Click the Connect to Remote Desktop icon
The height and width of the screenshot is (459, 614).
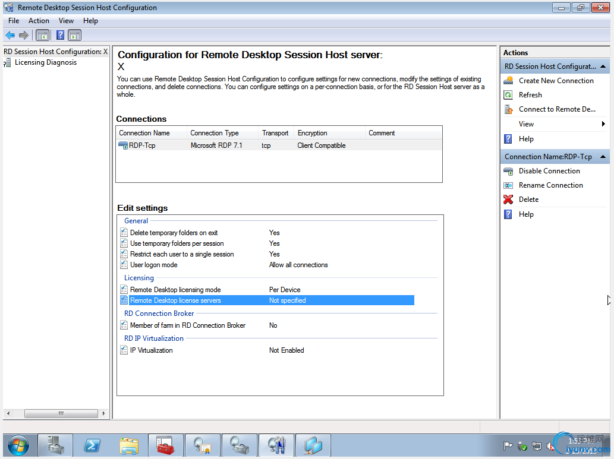[x=508, y=110]
